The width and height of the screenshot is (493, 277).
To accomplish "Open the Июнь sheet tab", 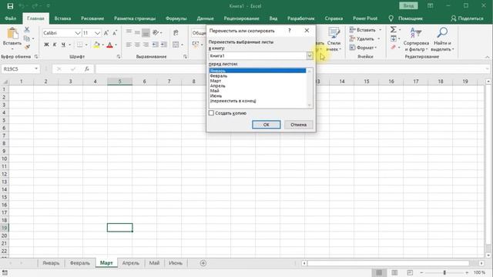I will coord(176,263).
